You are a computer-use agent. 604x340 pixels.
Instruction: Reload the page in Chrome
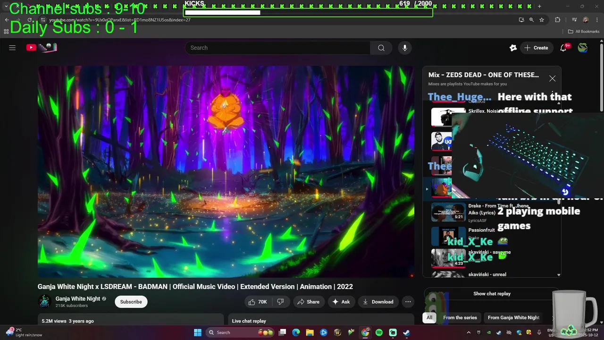click(x=29, y=20)
